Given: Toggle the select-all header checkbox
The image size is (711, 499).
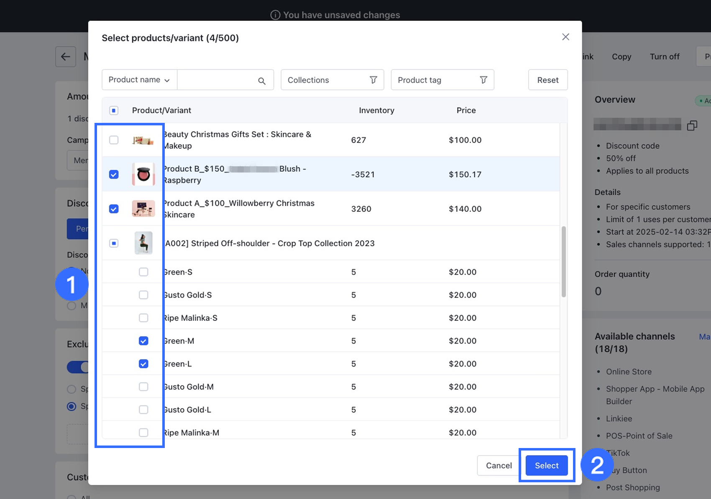Looking at the screenshot, I should (x=114, y=110).
